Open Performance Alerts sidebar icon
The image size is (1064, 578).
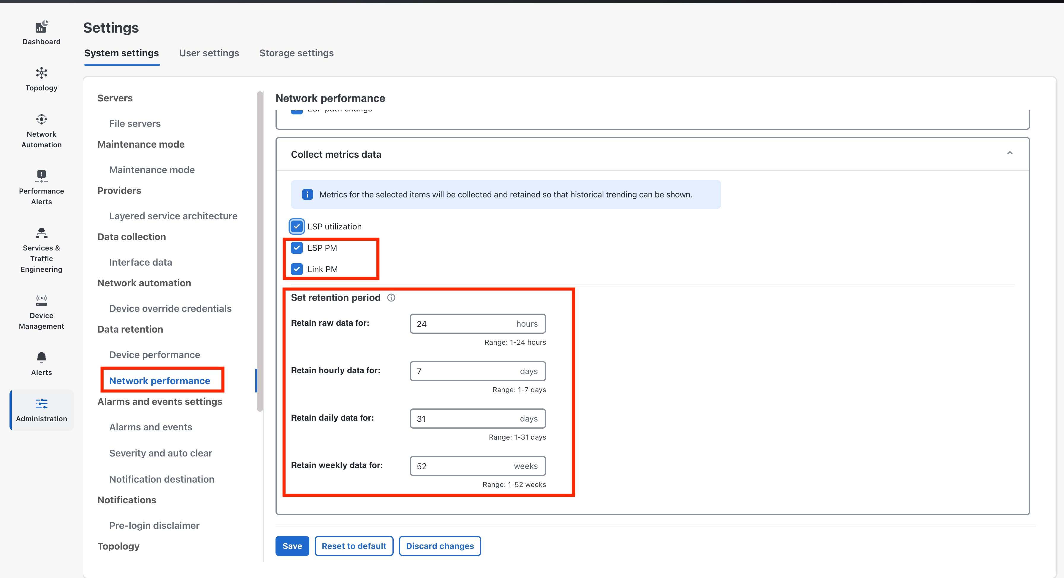[x=41, y=176]
